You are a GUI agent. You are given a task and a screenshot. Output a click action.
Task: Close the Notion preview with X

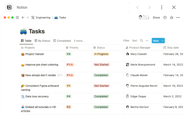click(x=174, y=7)
